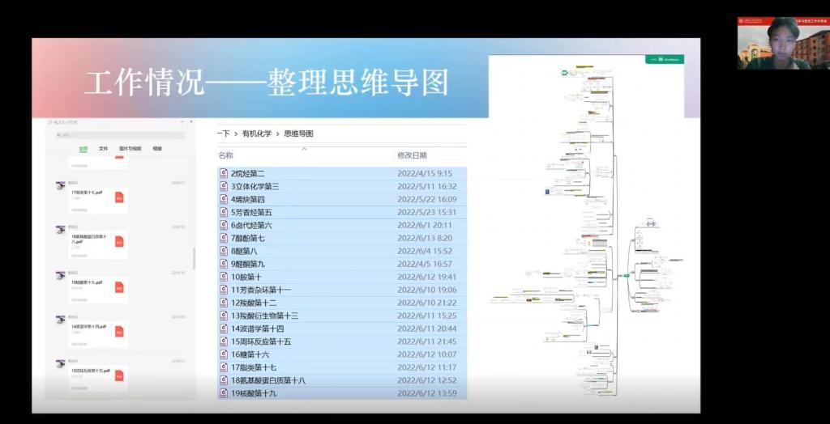
Task: Expand chevron between 一下 and 有机化学
Action: click(236, 134)
